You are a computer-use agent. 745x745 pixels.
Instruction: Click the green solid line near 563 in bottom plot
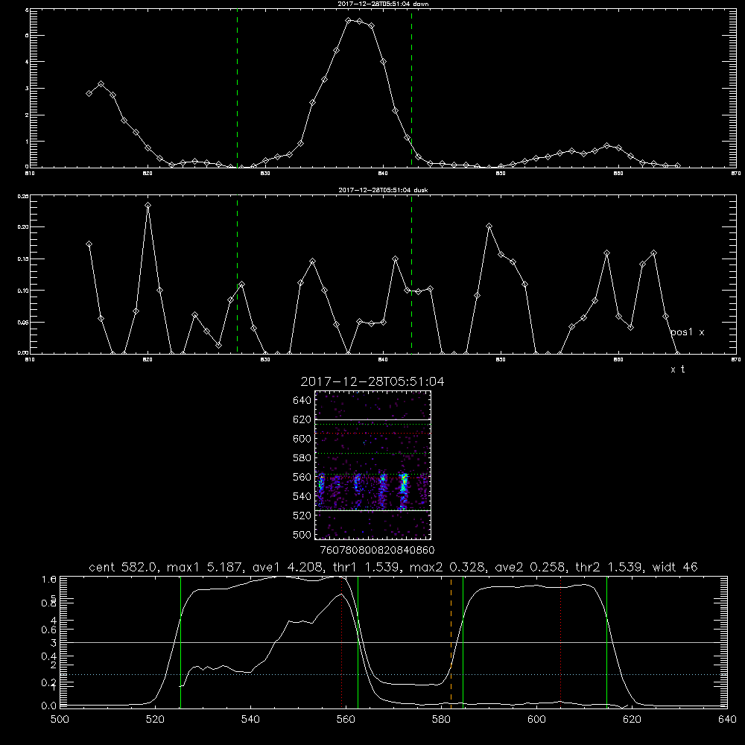pyautogui.click(x=358, y=641)
